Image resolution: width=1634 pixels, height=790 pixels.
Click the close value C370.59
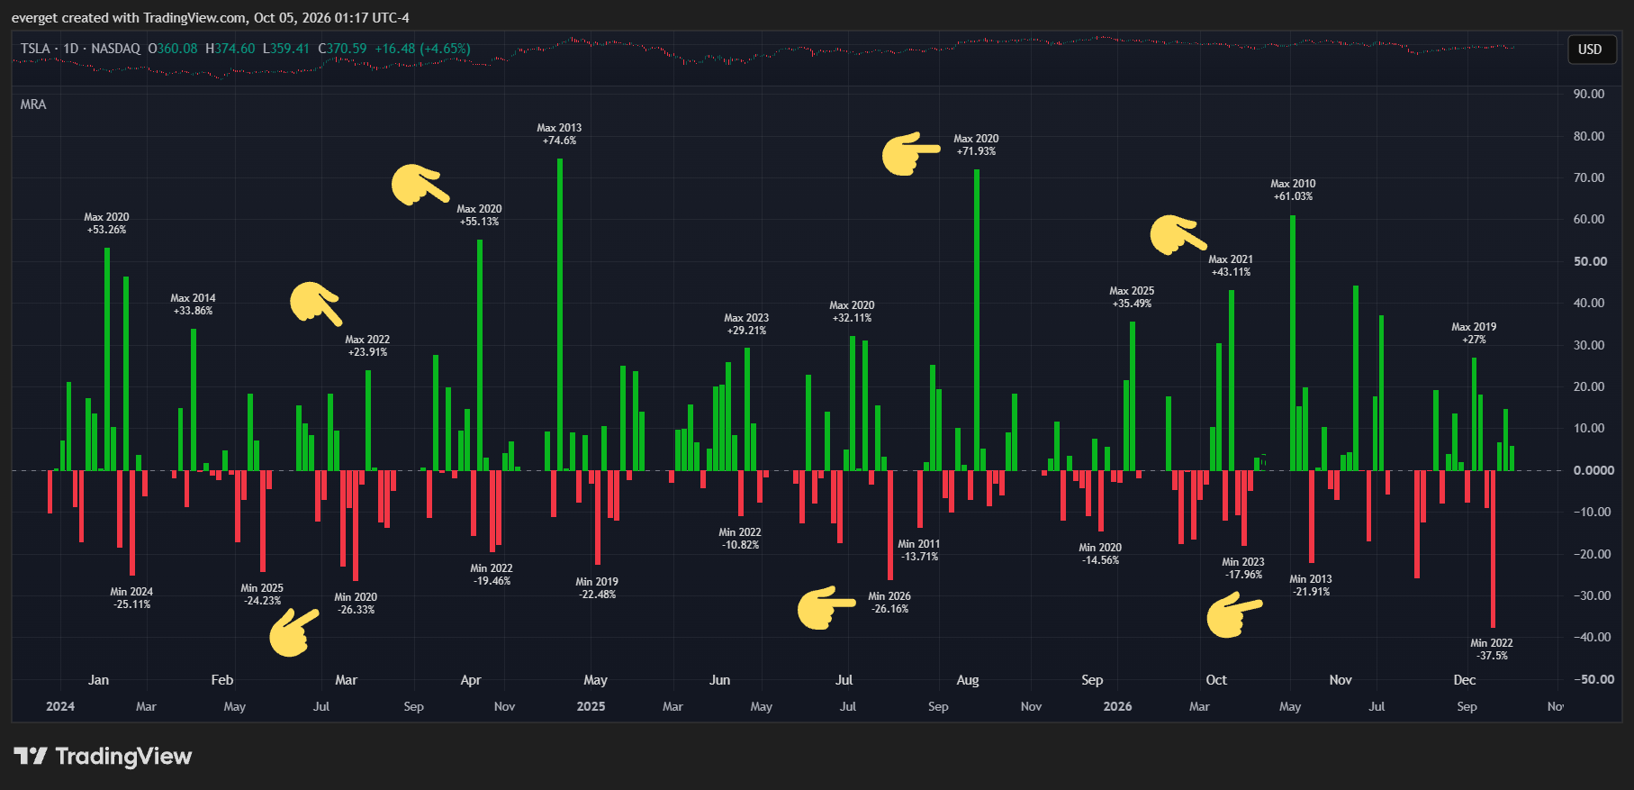coord(342,49)
